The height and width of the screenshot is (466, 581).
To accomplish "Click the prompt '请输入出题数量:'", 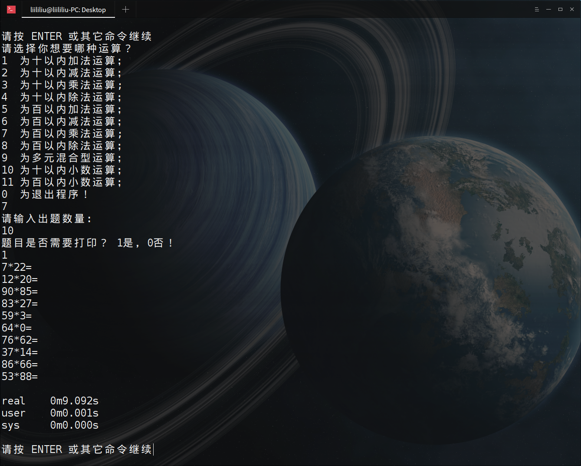I will (x=47, y=218).
